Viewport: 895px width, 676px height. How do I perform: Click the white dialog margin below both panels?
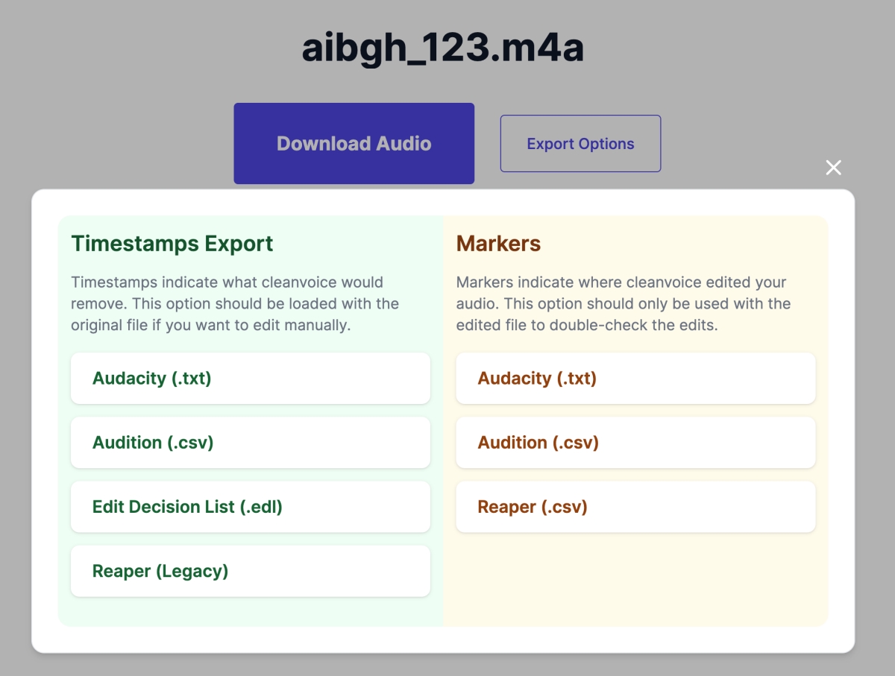pos(443,639)
